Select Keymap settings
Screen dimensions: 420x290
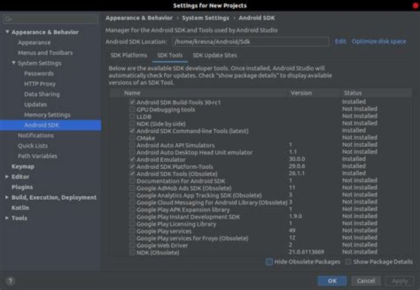click(x=23, y=167)
